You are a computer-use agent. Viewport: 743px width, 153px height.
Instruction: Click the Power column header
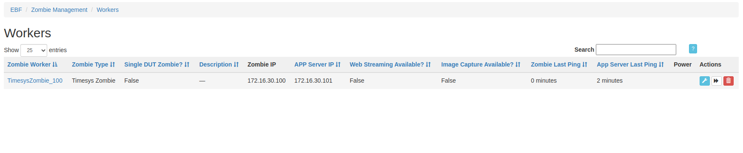pyautogui.click(x=683, y=64)
